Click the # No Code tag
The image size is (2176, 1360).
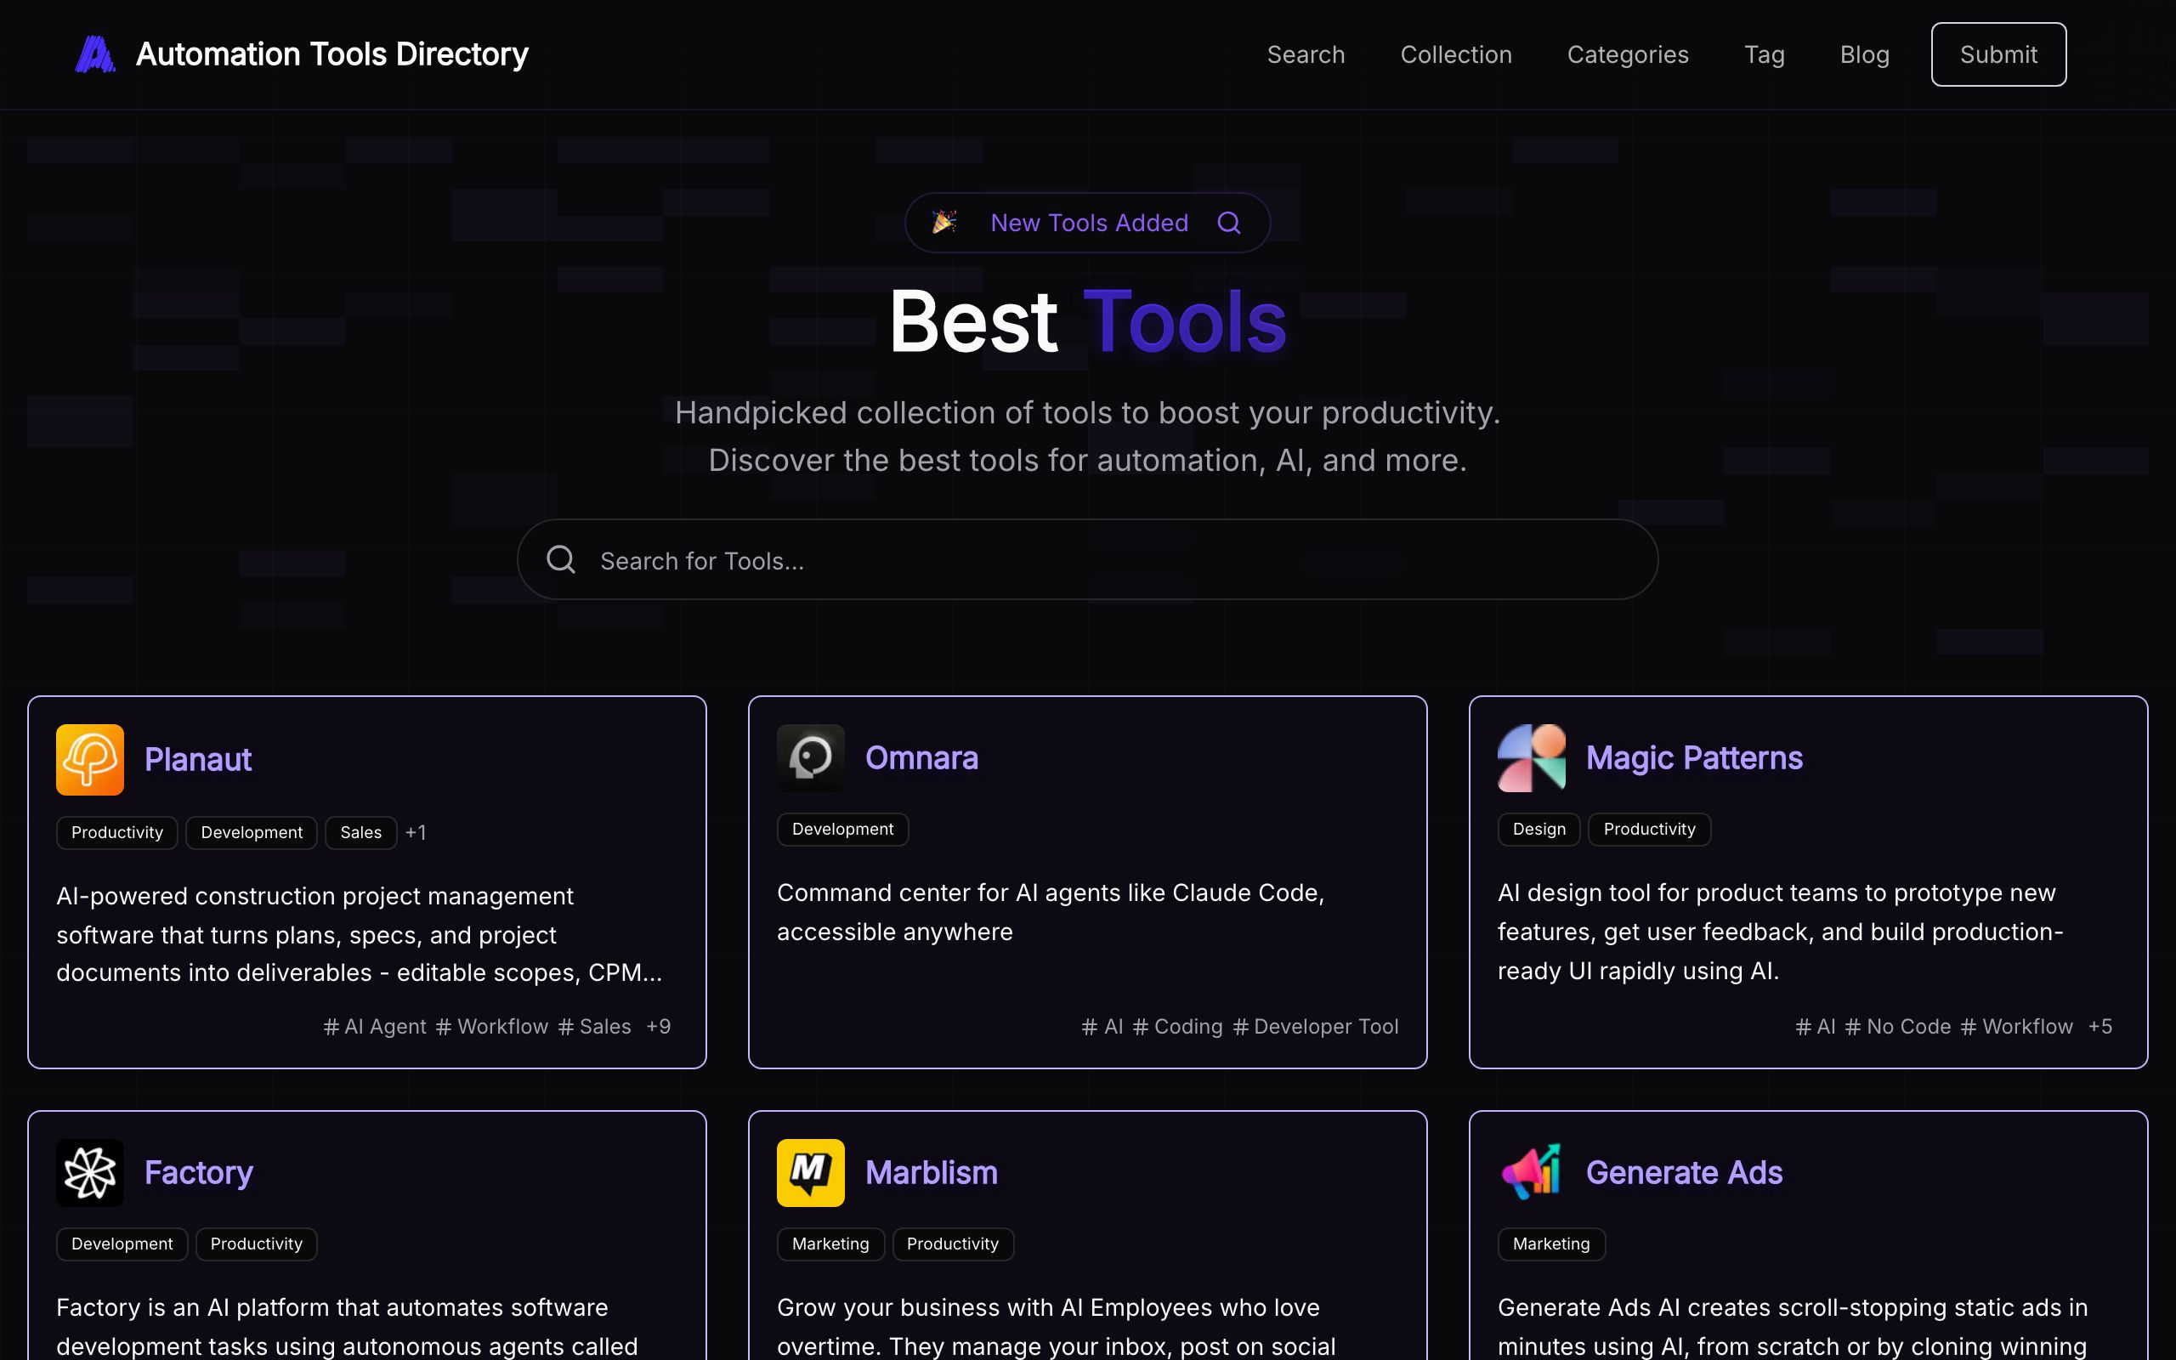1898,1026
